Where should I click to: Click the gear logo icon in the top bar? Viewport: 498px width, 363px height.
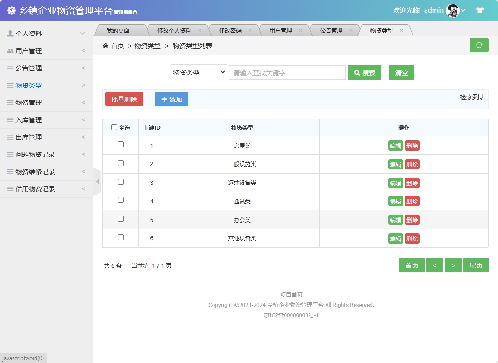11,10
